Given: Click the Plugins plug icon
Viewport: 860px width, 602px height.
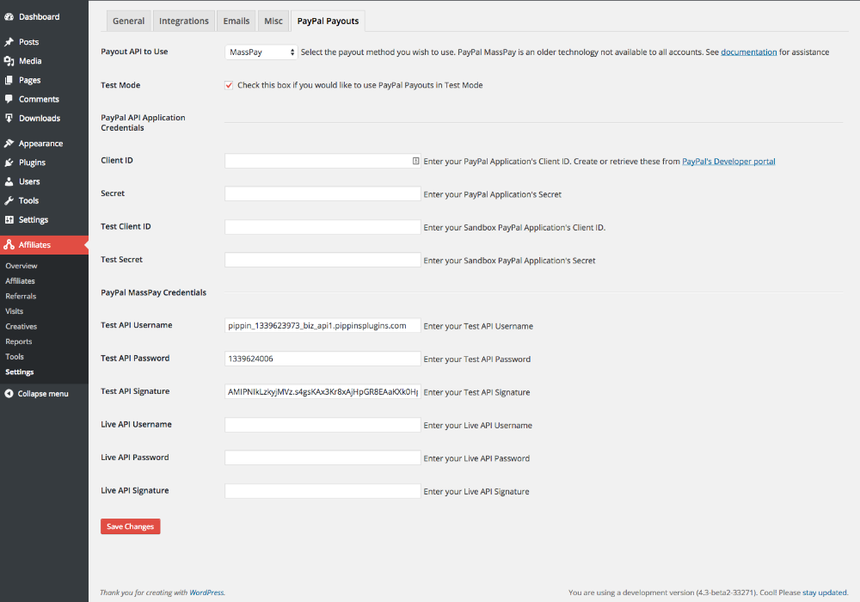Looking at the screenshot, I should pyautogui.click(x=9, y=163).
